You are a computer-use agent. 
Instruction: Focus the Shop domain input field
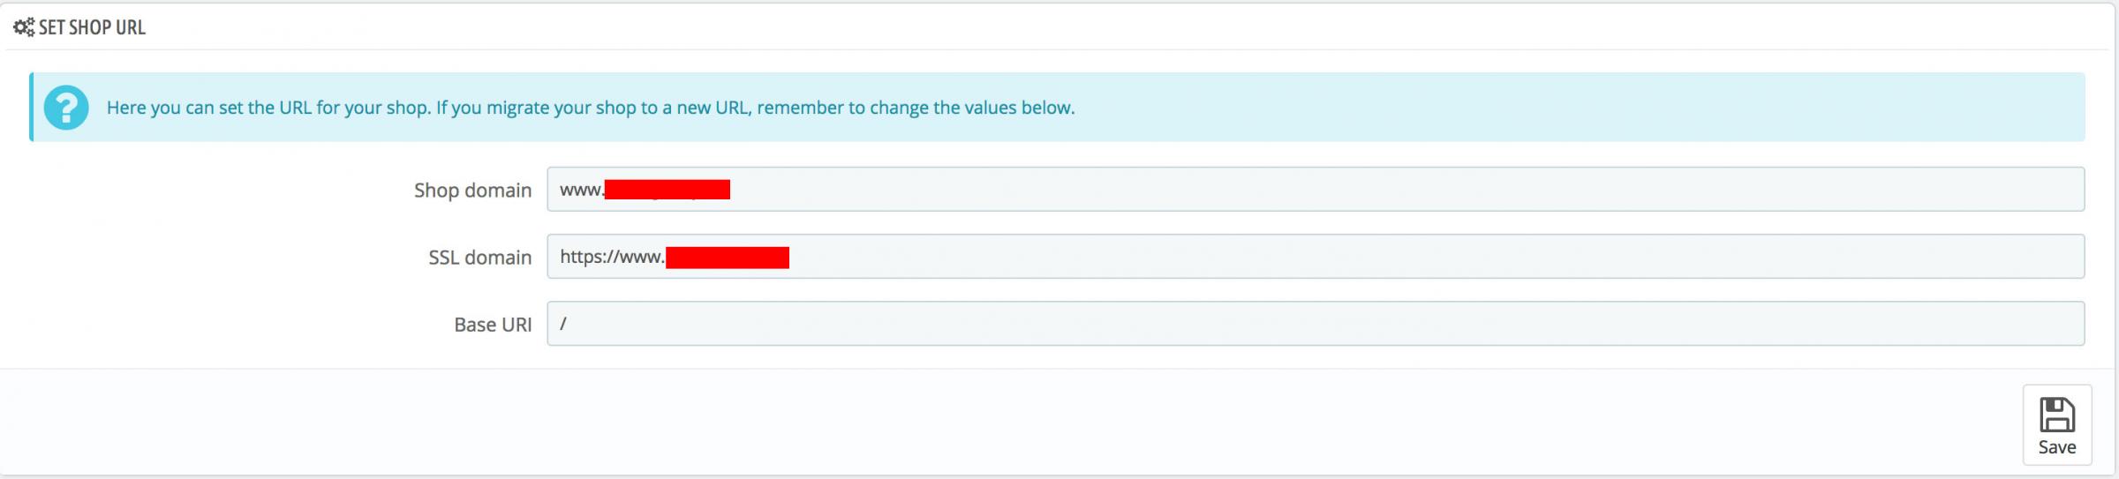click(x=1324, y=190)
